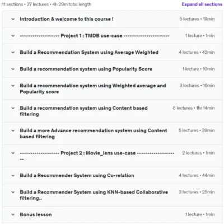
Task: Toggle chevron for Weighted average and Popularity score
Action: point(13,86)
